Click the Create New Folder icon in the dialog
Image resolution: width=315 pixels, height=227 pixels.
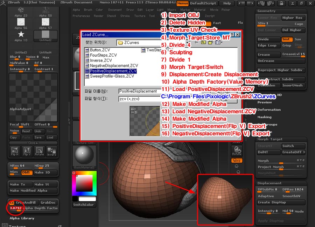point(210,42)
